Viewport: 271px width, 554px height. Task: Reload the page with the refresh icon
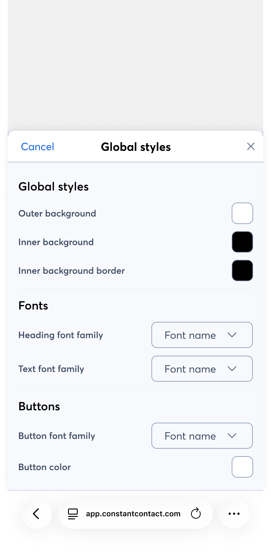pos(196,514)
